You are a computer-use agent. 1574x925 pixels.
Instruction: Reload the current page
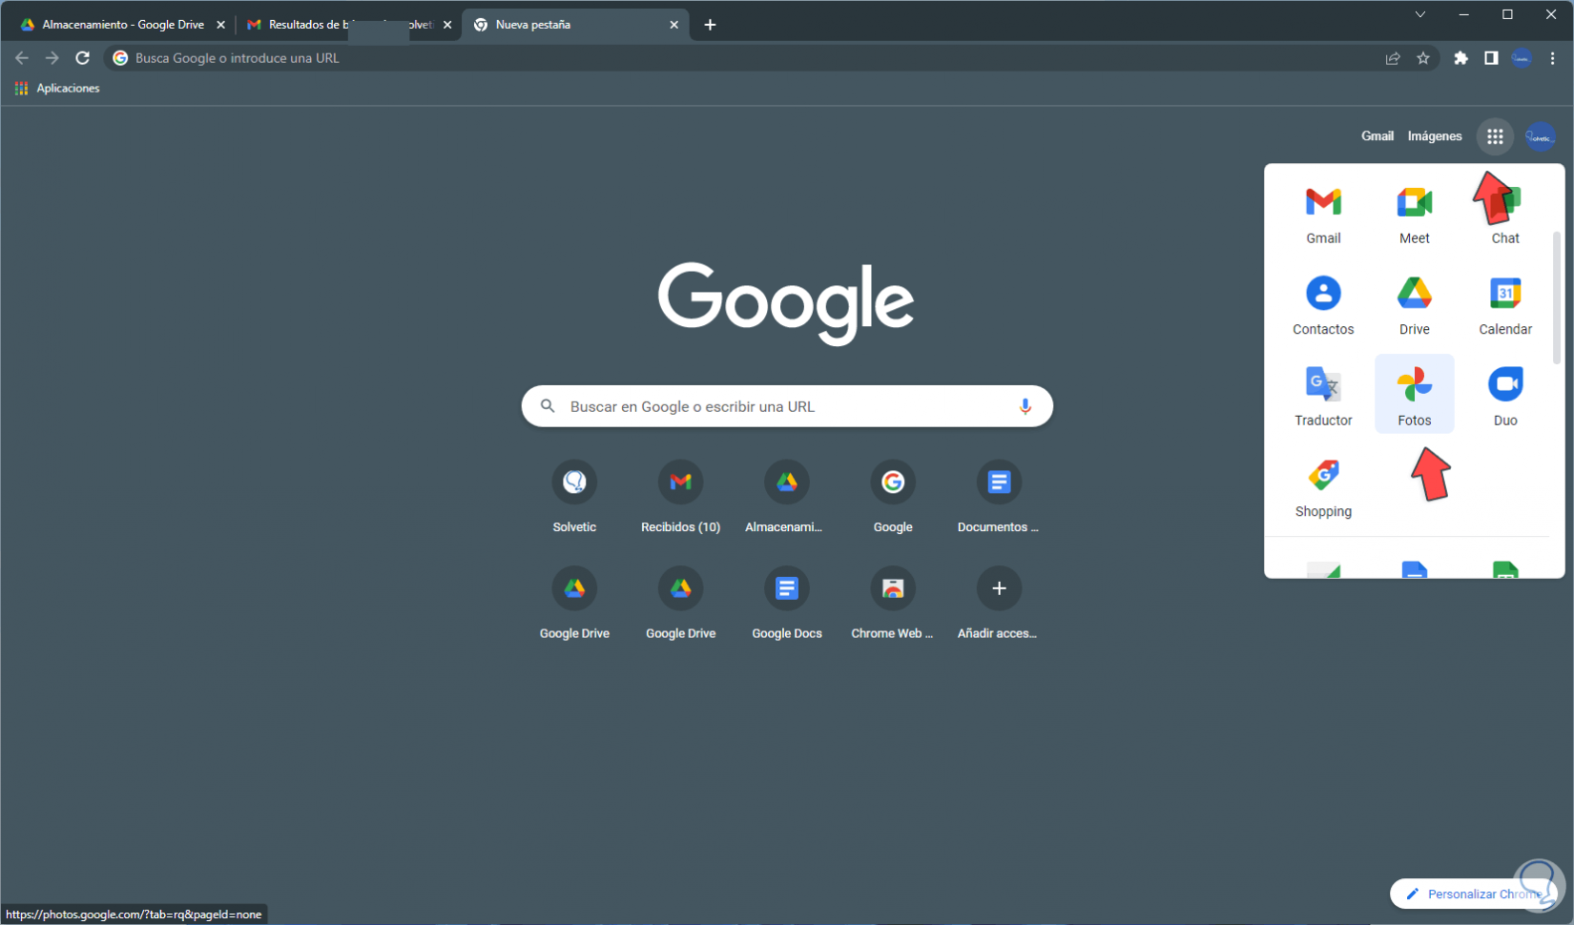click(83, 58)
